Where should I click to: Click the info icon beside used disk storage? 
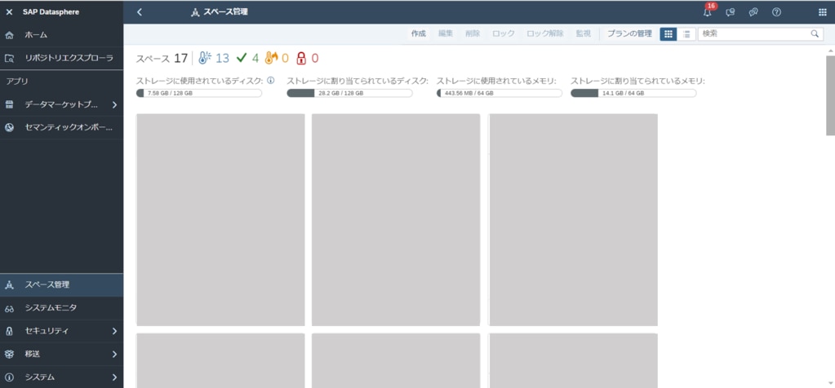(x=270, y=81)
